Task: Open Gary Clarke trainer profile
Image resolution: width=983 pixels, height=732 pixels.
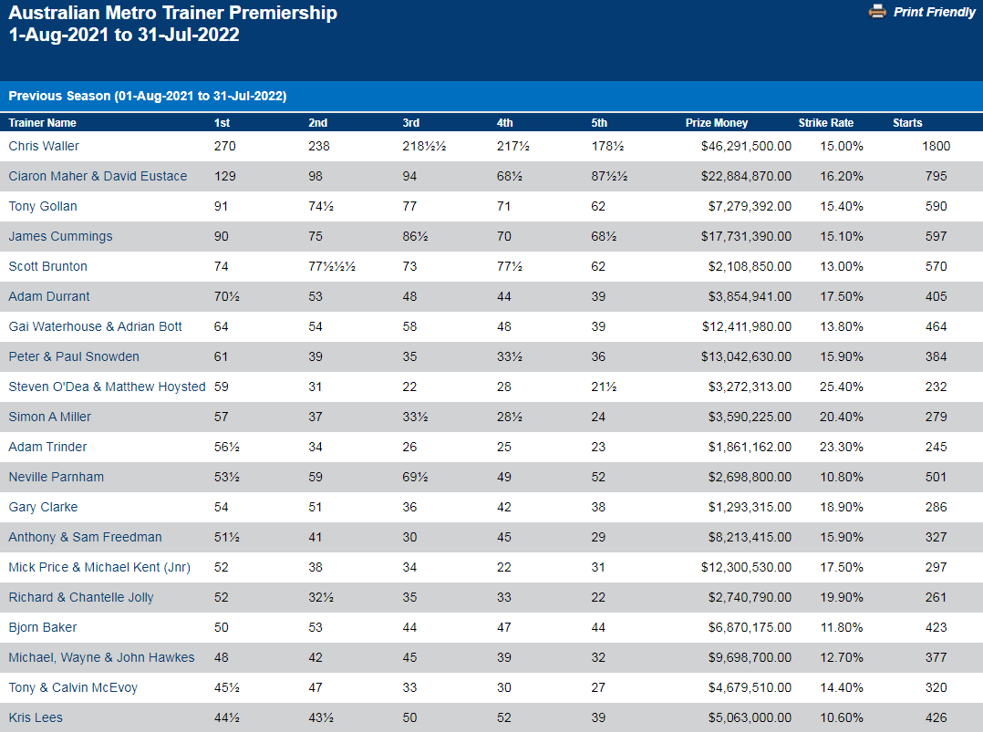Action: coord(43,507)
